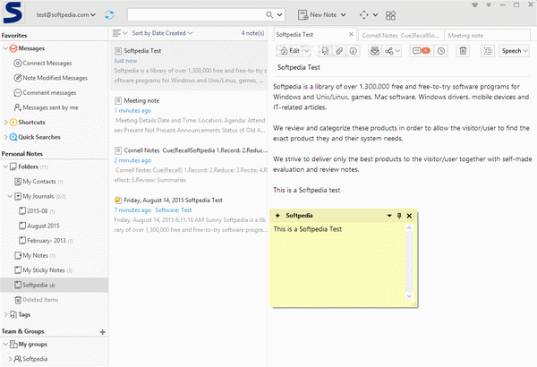
Task: Select the My Sticky Notes folder
Action: [44, 270]
